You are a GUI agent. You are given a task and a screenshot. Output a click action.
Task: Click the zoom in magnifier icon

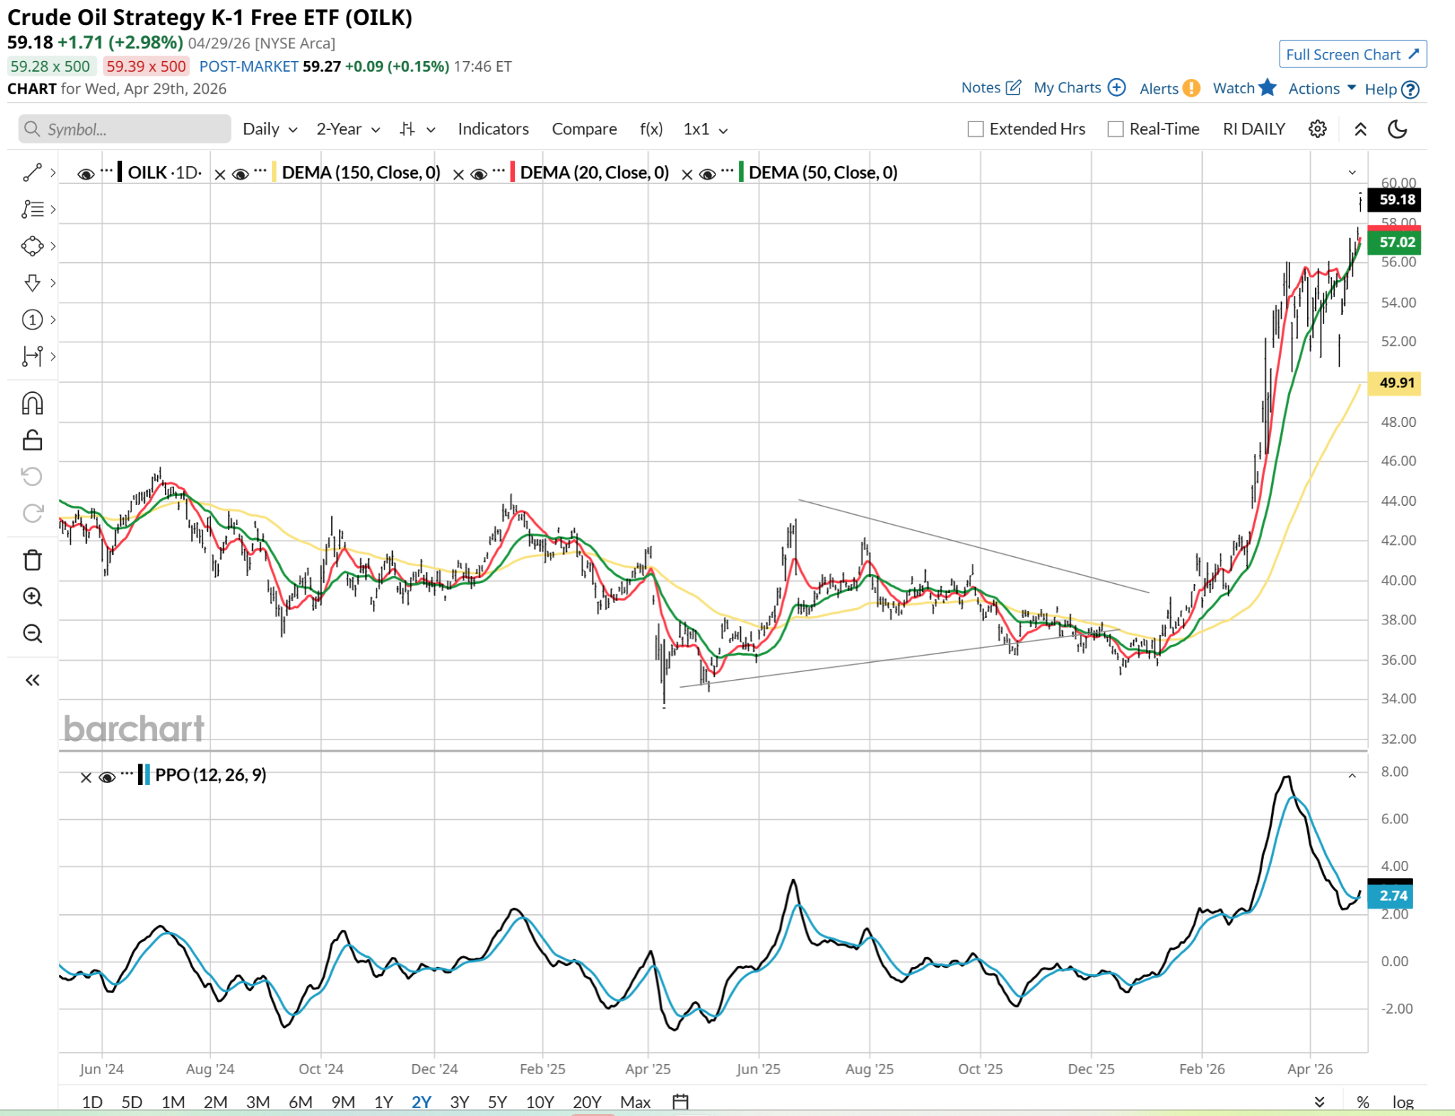coord(32,597)
